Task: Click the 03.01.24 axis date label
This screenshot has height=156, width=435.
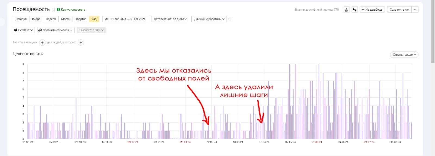Action: 159,142
